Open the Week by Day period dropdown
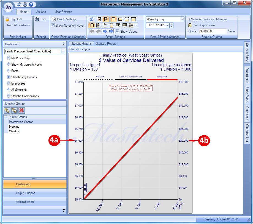The height and width of the screenshot is (224, 253). coord(182,19)
